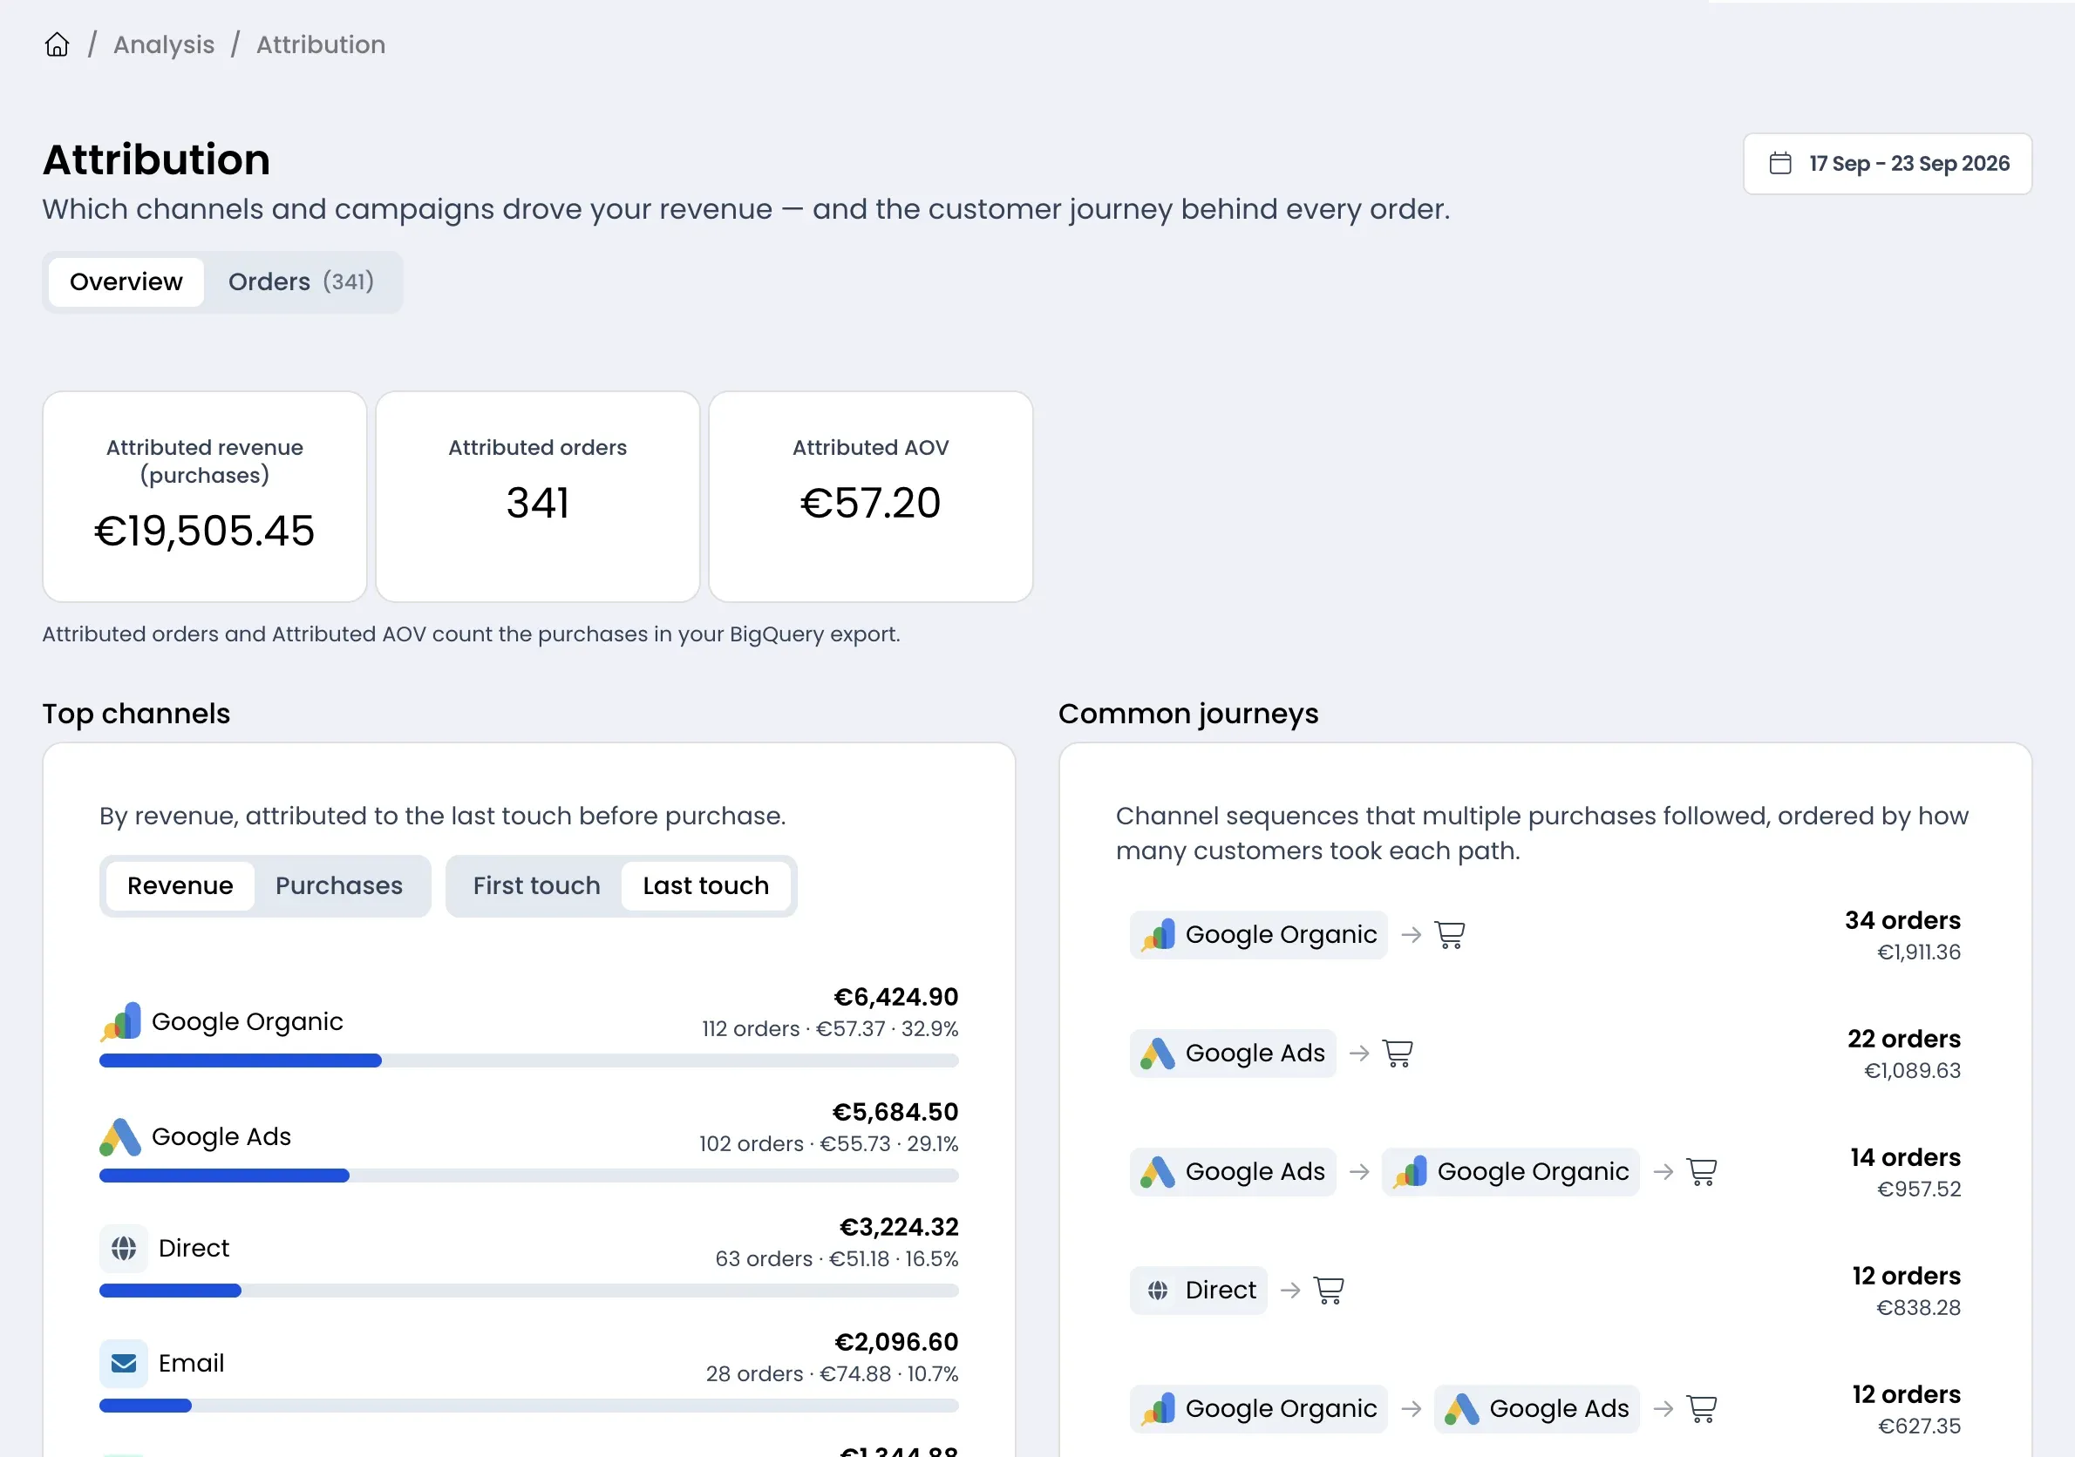Click Attributed orders card 341
The width and height of the screenshot is (2075, 1457).
(538, 497)
